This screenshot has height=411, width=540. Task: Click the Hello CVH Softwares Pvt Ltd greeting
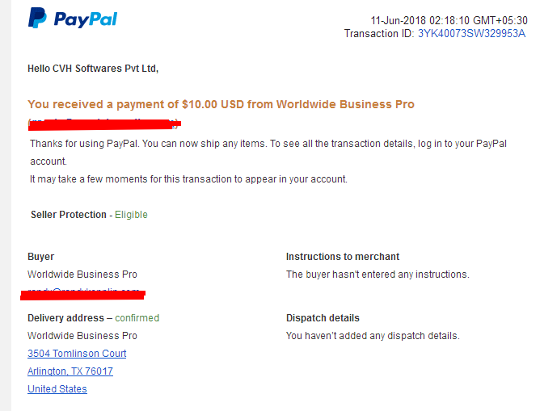tap(93, 69)
